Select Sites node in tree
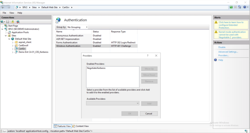Image resolution: width=250 pixels, height=133 pixels. coord(14,36)
